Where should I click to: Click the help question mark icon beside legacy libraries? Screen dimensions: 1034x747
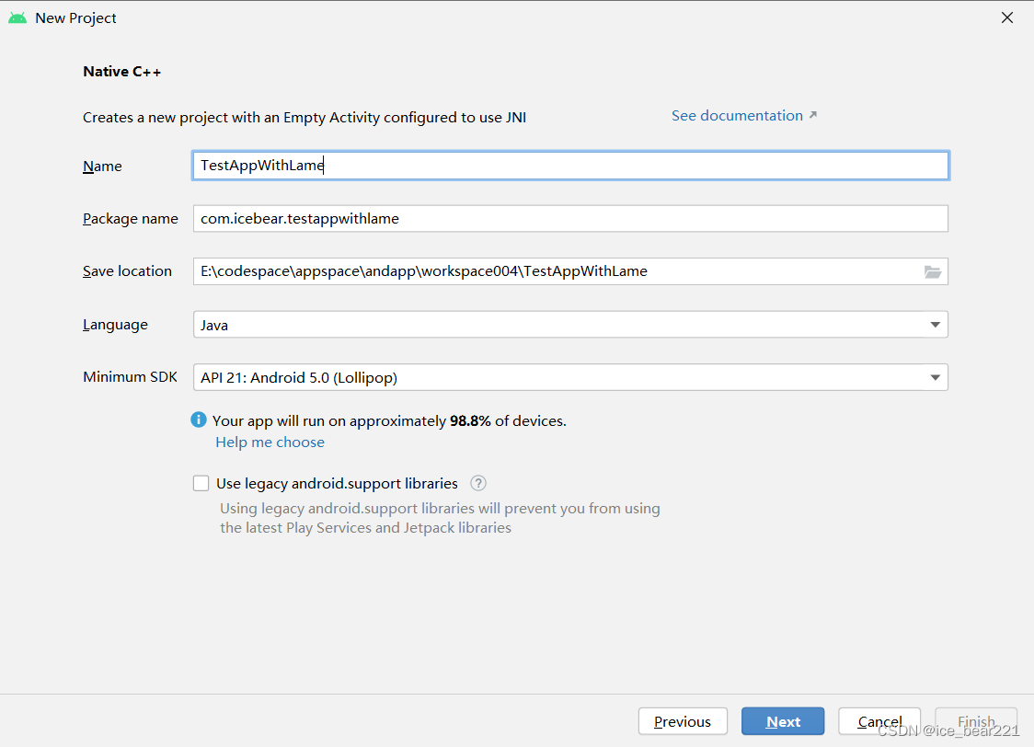click(478, 483)
